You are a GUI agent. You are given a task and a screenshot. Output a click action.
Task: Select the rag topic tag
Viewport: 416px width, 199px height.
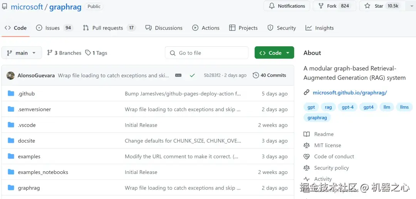click(328, 107)
